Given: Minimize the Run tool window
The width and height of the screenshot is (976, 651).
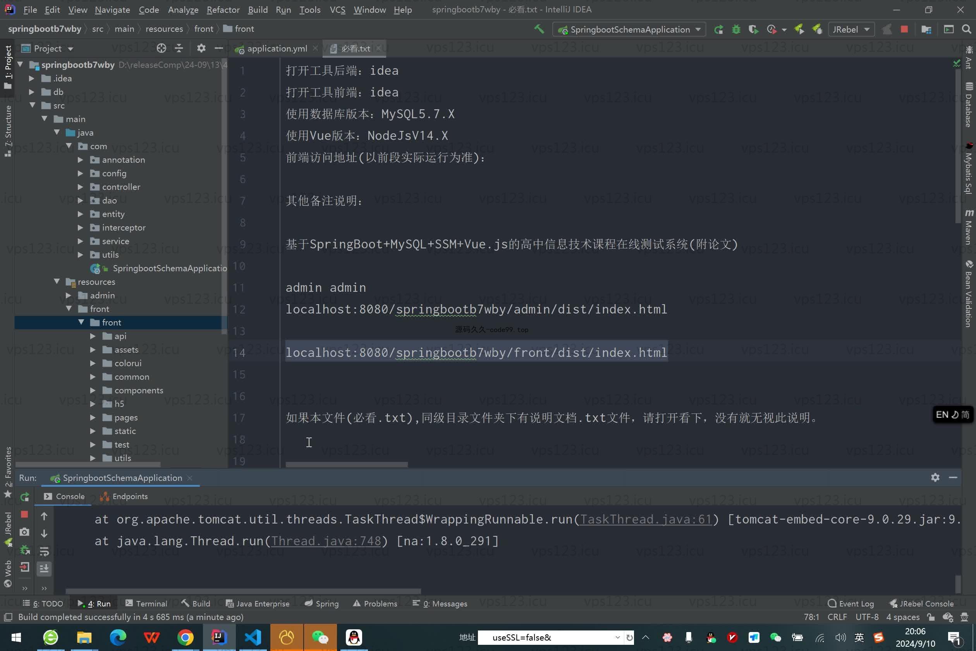Looking at the screenshot, I should coord(953,477).
